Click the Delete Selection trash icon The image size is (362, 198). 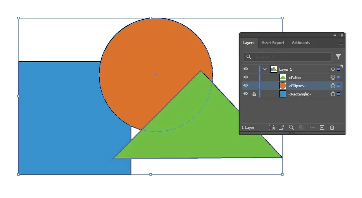332,127
